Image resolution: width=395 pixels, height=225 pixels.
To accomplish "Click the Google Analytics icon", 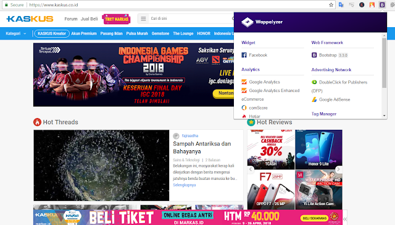I will pyautogui.click(x=244, y=82).
